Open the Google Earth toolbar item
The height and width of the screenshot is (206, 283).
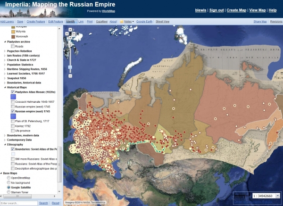[x=144, y=22]
